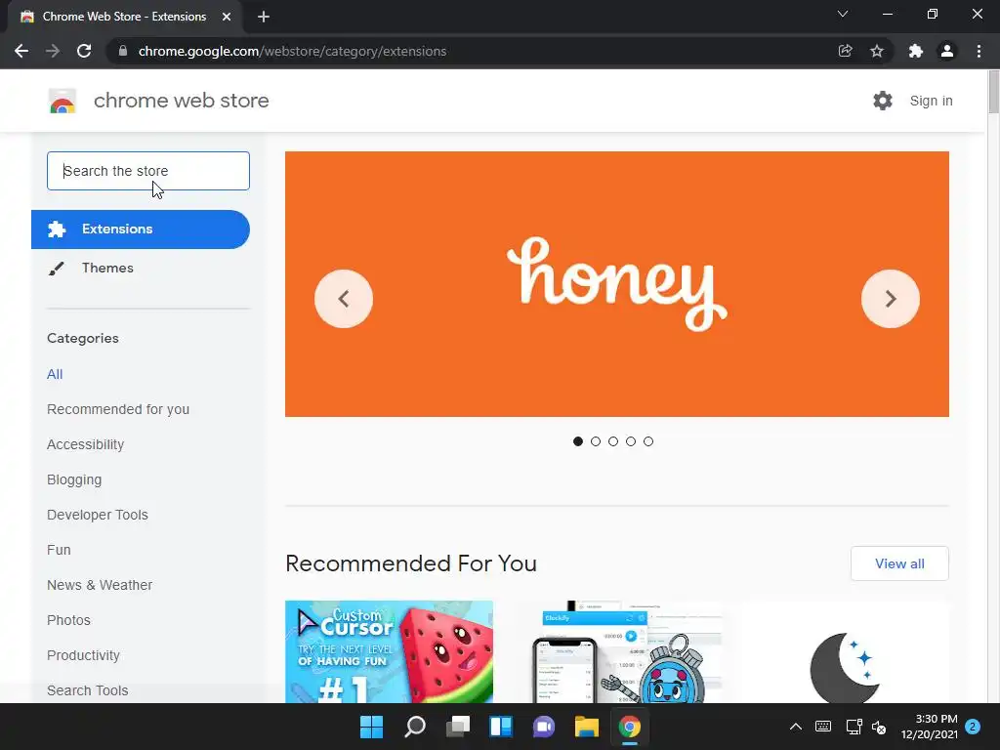Click the page vertical scrollbar
Image resolution: width=1000 pixels, height=750 pixels.
pyautogui.click(x=993, y=93)
